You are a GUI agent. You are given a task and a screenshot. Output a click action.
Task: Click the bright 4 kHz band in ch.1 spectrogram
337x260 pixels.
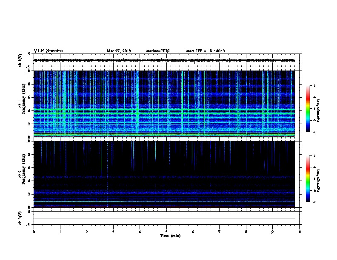click(x=164, y=110)
